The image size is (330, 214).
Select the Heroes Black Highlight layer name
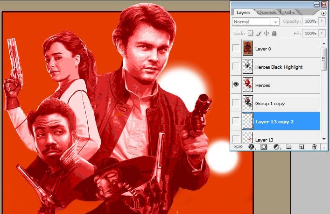pyautogui.click(x=279, y=67)
